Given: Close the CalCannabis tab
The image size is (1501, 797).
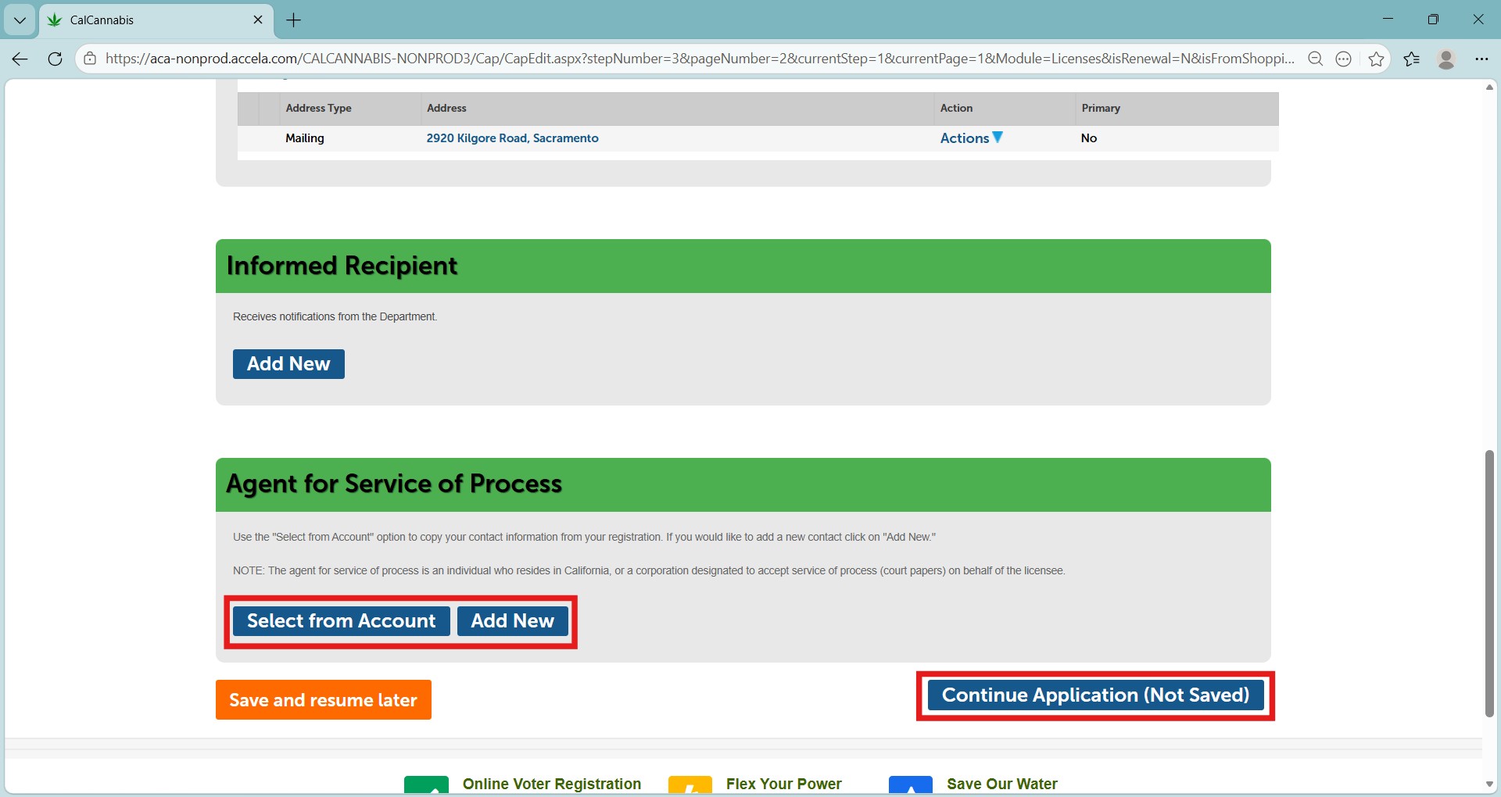Looking at the screenshot, I should pos(258,20).
